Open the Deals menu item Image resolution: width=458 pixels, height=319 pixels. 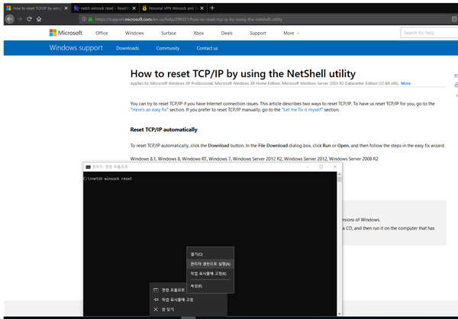[x=227, y=33]
